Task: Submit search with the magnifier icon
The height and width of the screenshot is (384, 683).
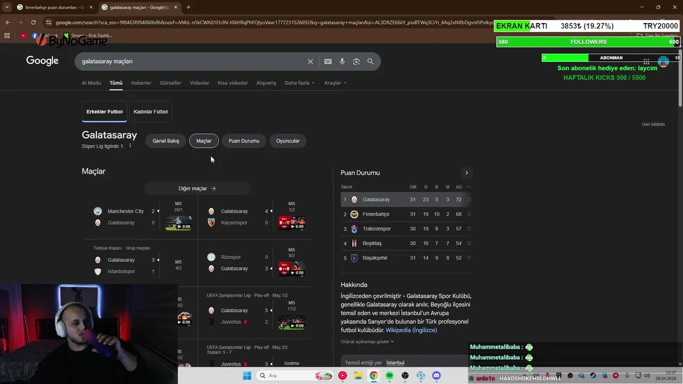Action: (370, 61)
